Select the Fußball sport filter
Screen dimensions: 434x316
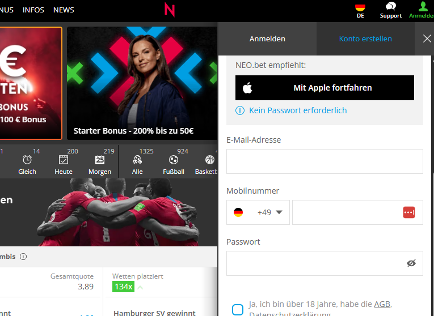click(174, 161)
